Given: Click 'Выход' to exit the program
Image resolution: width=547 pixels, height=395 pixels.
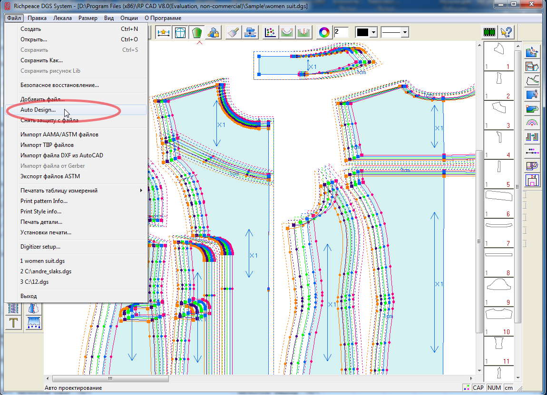Looking at the screenshot, I should 29,296.
